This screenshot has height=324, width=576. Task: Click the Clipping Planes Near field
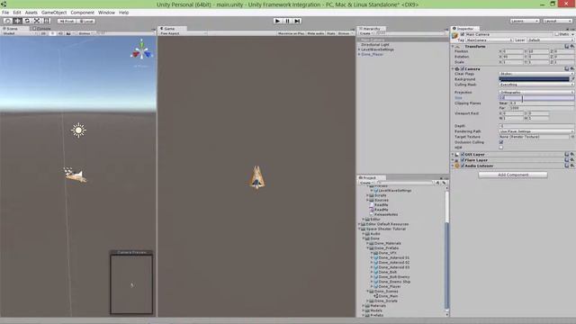541,103
